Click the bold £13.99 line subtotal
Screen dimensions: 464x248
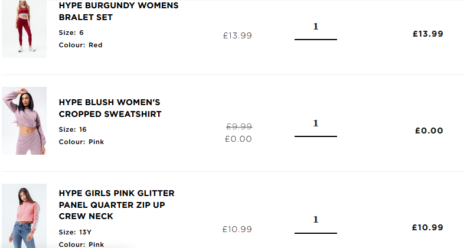click(428, 34)
